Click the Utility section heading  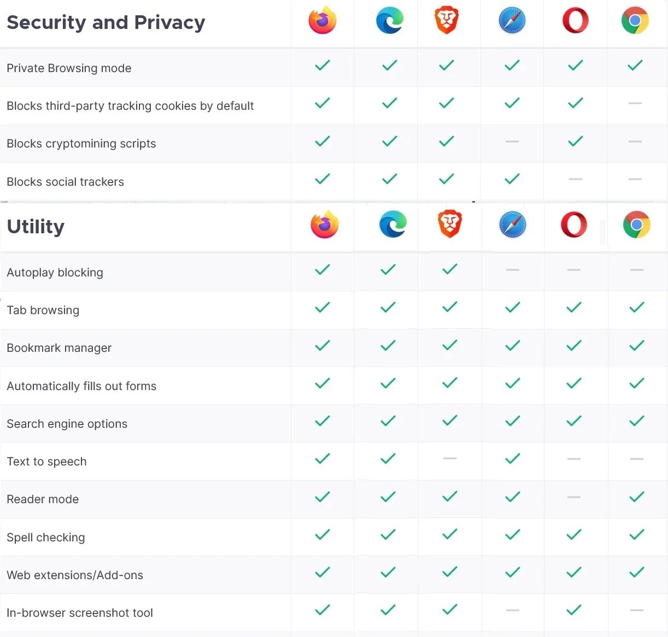pos(36,227)
